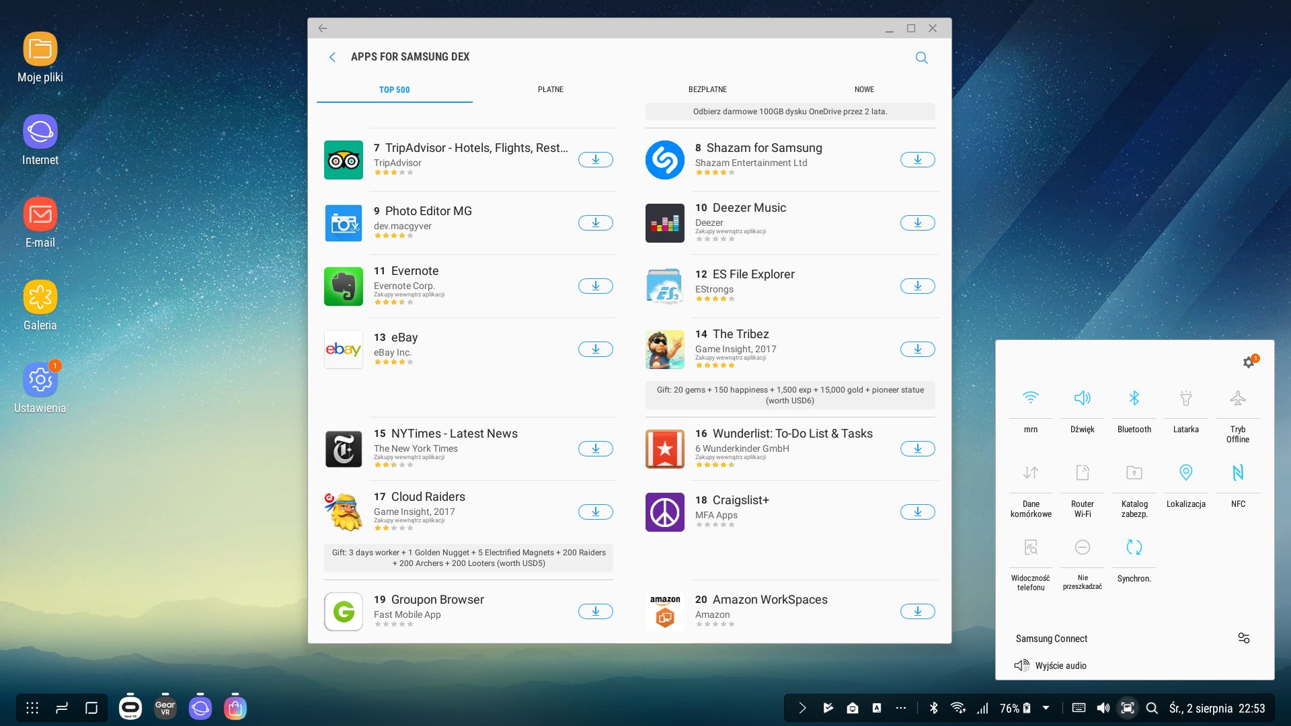
Task: Open Wyjście audio audio output
Action: click(x=1050, y=665)
